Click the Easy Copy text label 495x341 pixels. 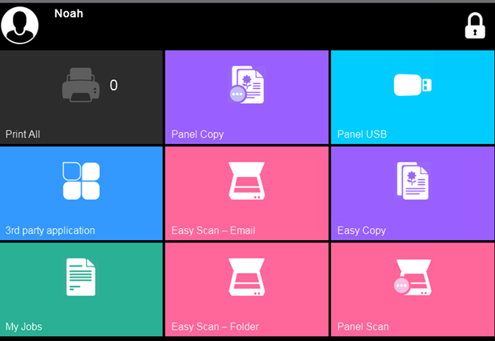361,231
